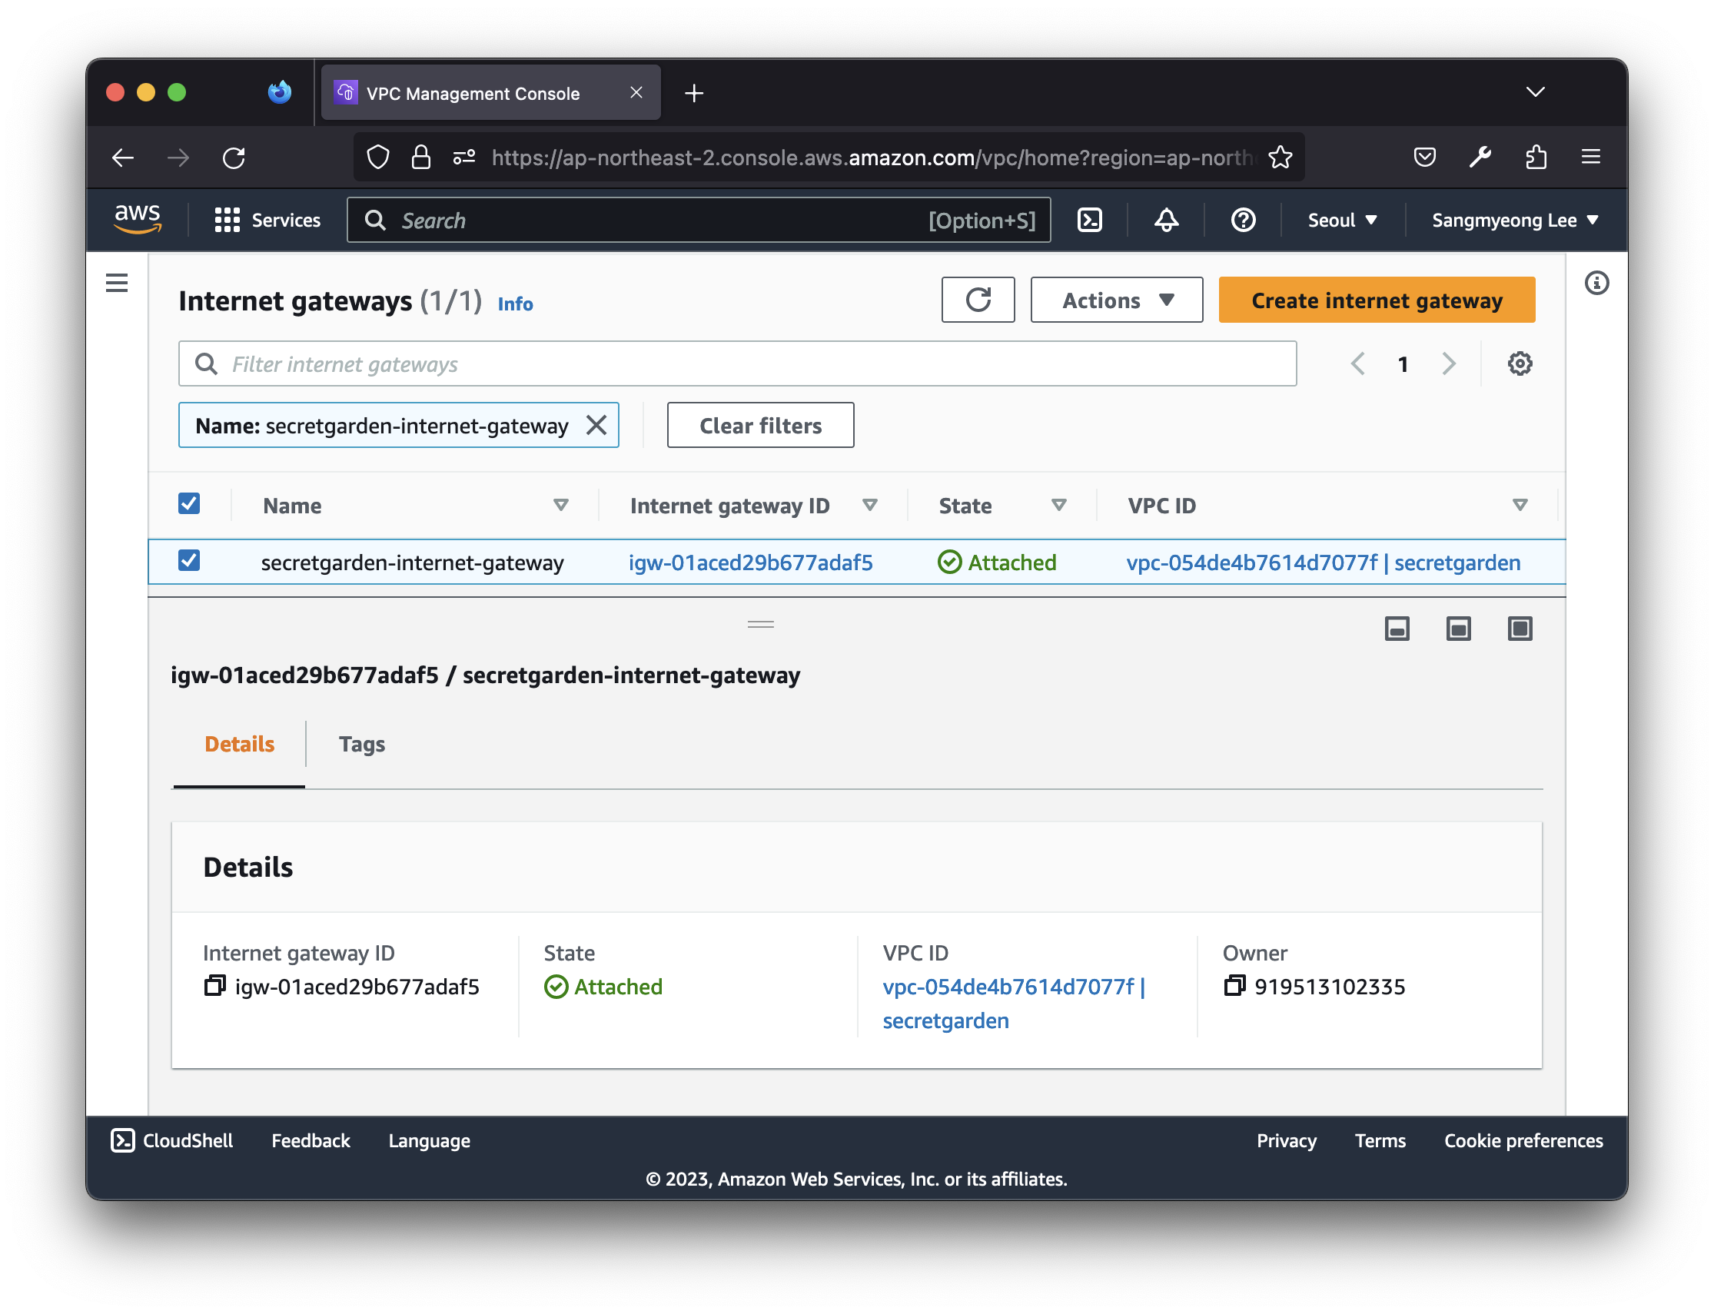Click the Firefox View icon

(279, 92)
